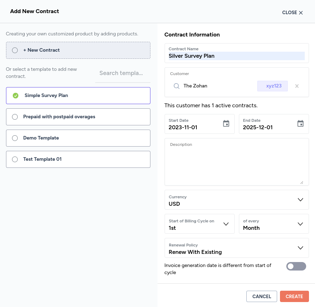Focus the Search templates input field
Screen dimensions: 315x307
point(122,73)
